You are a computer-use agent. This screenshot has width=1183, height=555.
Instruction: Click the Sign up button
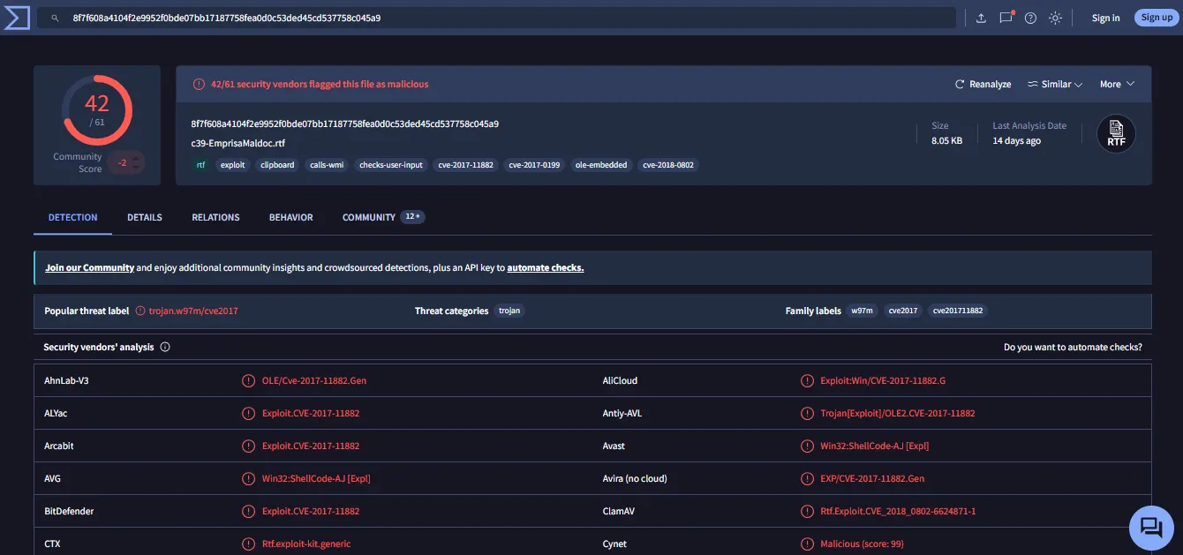1157,18
